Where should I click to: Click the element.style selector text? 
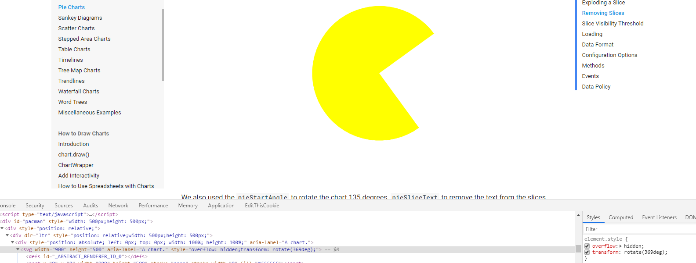coord(603,239)
